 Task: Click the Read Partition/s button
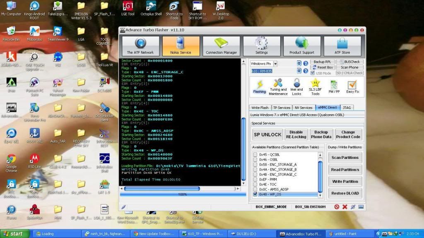(345, 170)
